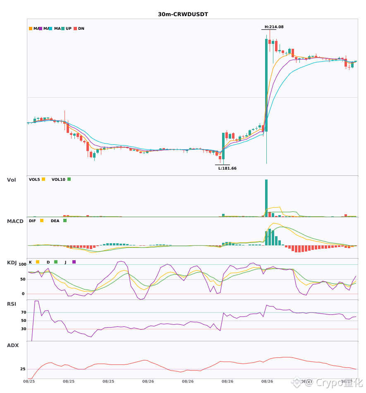Click the yellow K legend swatch

point(38,262)
